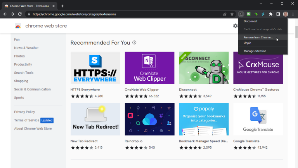This screenshot has width=298, height=168.
Task: Open About Chrome Web Store link
Action: click(x=33, y=128)
